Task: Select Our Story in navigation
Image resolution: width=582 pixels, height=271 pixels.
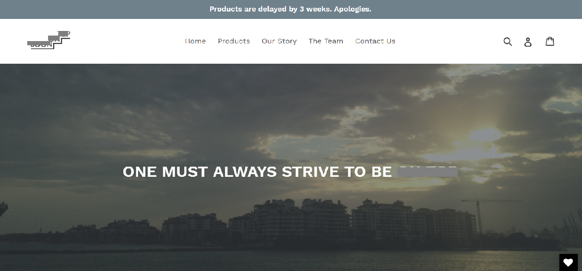Action: (279, 41)
